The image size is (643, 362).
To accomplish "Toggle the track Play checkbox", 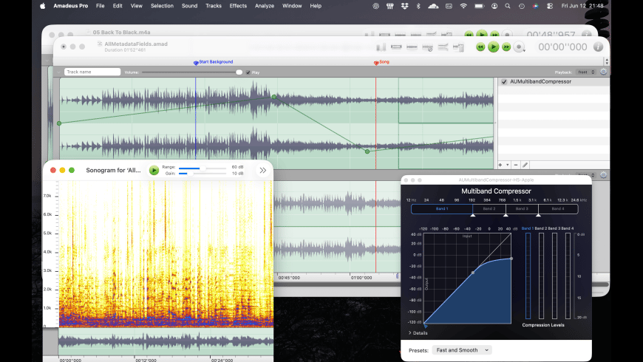I will [248, 72].
